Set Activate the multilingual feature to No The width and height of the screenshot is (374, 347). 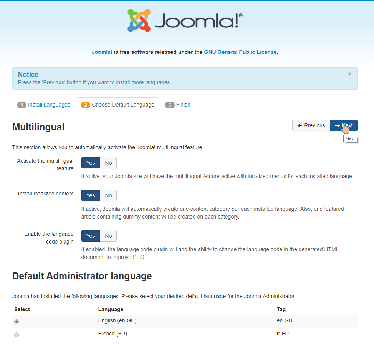pyautogui.click(x=108, y=163)
